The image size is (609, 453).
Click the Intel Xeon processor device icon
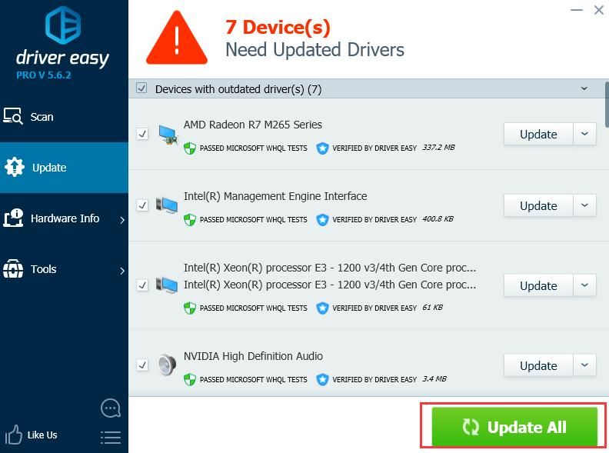pyautogui.click(x=167, y=285)
